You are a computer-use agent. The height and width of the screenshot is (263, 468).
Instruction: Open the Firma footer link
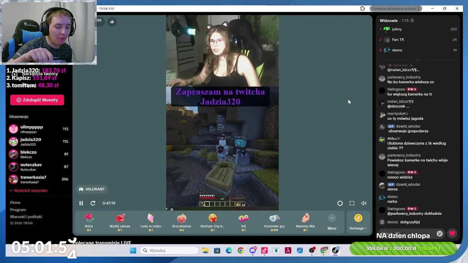click(x=15, y=202)
